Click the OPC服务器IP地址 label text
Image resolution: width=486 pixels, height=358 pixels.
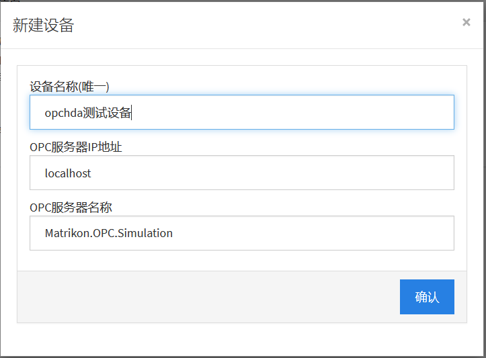[x=76, y=147]
